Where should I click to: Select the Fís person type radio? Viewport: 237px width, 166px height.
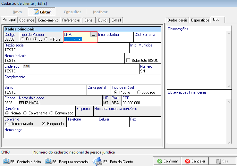click(22, 39)
